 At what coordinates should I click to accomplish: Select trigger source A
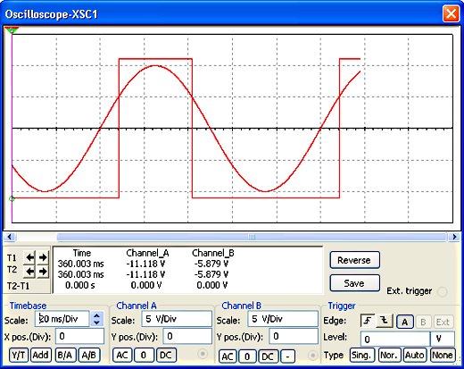tap(405, 322)
